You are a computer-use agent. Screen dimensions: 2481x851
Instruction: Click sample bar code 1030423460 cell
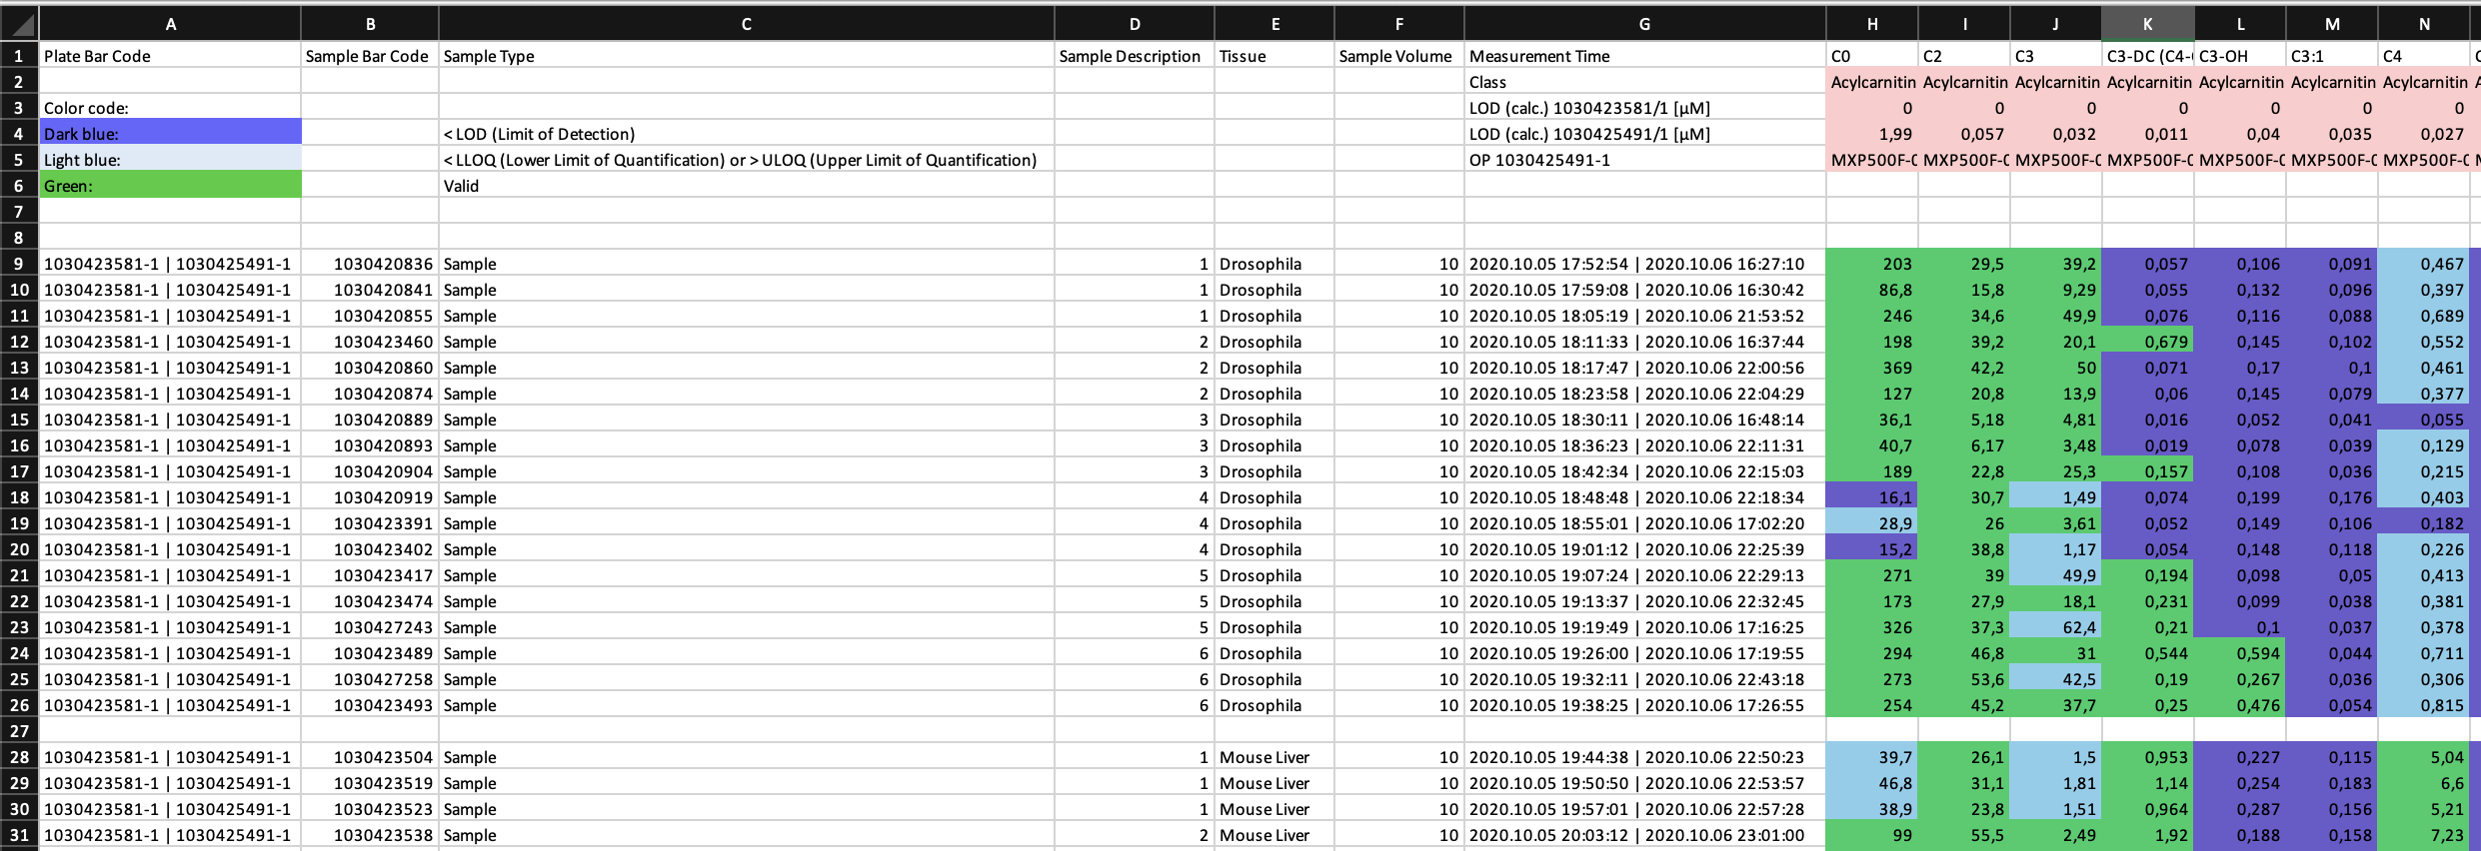coord(370,342)
